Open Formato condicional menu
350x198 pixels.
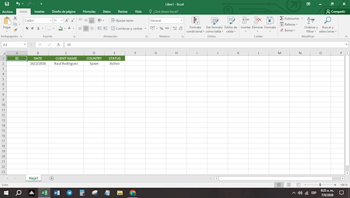(x=195, y=25)
